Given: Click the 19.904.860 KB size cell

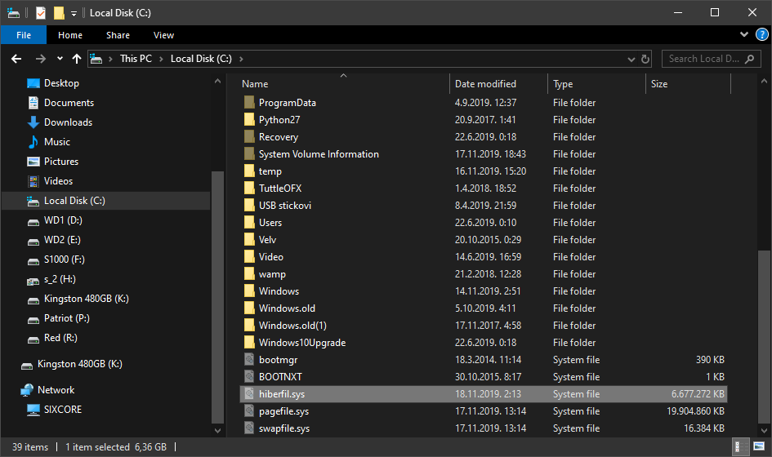Looking at the screenshot, I should point(695,411).
